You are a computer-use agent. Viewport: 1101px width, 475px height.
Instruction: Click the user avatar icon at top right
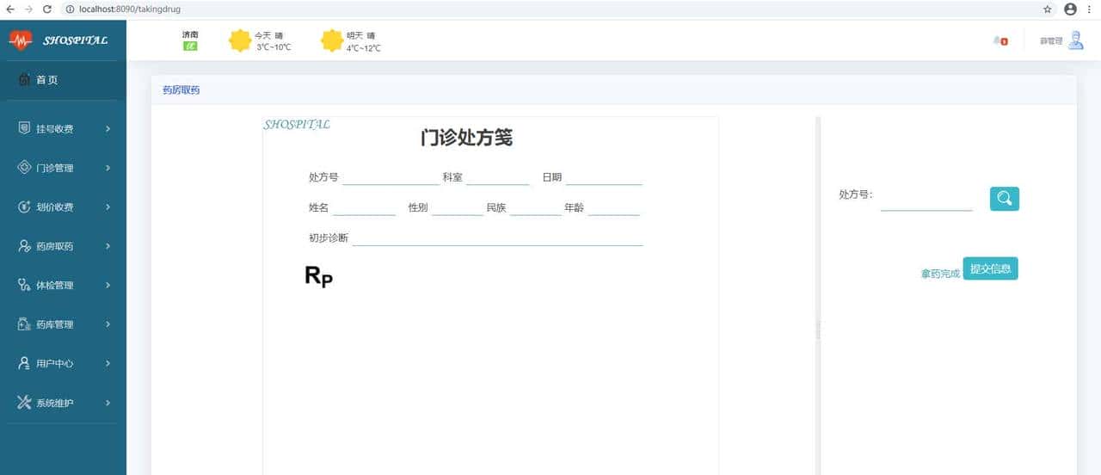click(x=1075, y=40)
